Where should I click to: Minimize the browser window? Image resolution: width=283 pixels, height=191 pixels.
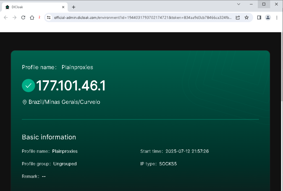pos(251,4)
